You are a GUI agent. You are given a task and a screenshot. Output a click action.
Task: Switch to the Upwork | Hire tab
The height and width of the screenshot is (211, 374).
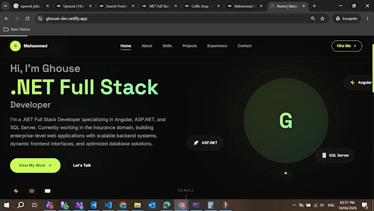(74, 6)
